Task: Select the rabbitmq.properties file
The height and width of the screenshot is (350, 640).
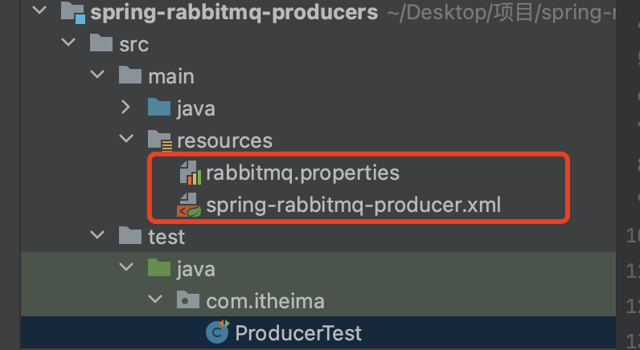Action: click(302, 173)
